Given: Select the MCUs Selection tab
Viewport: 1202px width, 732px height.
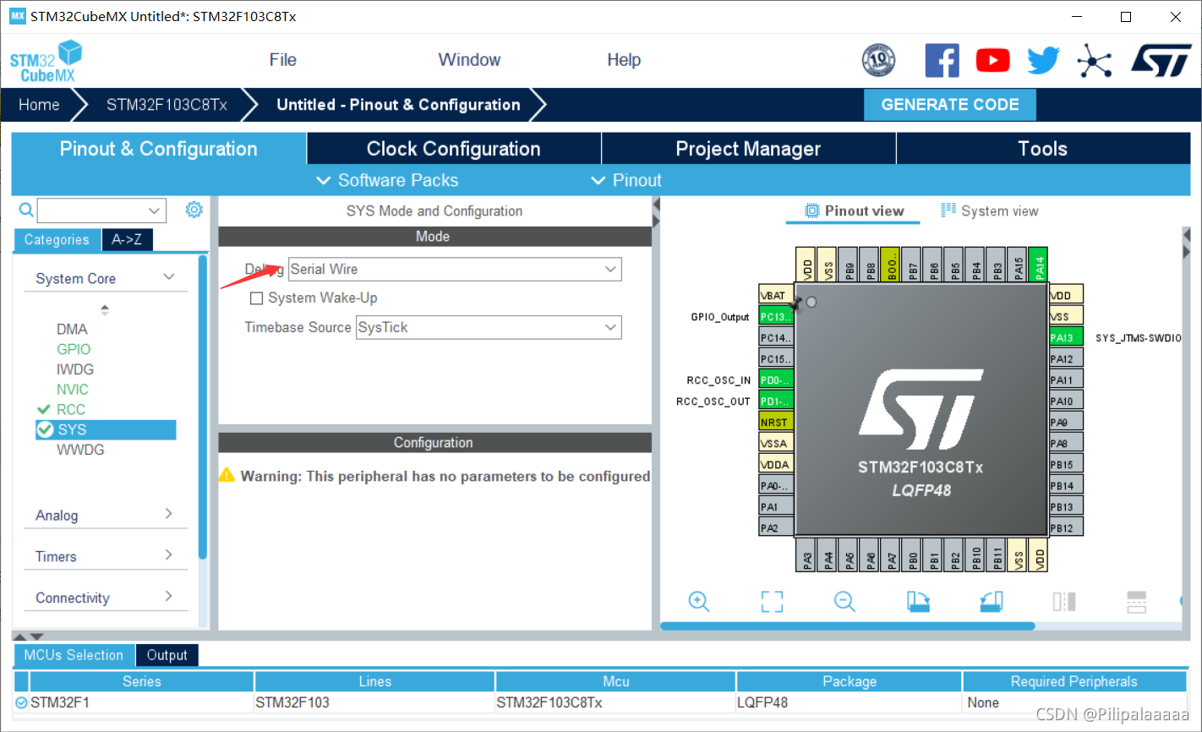Looking at the screenshot, I should 74,655.
